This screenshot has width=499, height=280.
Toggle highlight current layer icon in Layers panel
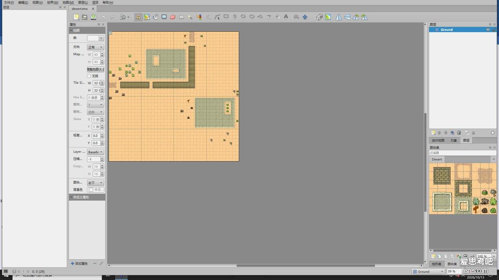click(x=493, y=133)
